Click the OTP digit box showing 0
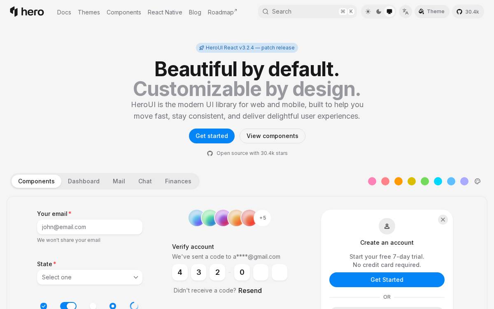This screenshot has height=309, width=494. (242, 272)
